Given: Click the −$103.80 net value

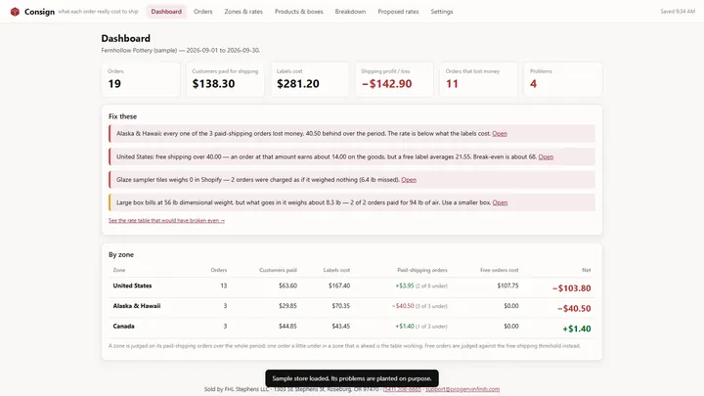Looking at the screenshot, I should pyautogui.click(x=571, y=288).
